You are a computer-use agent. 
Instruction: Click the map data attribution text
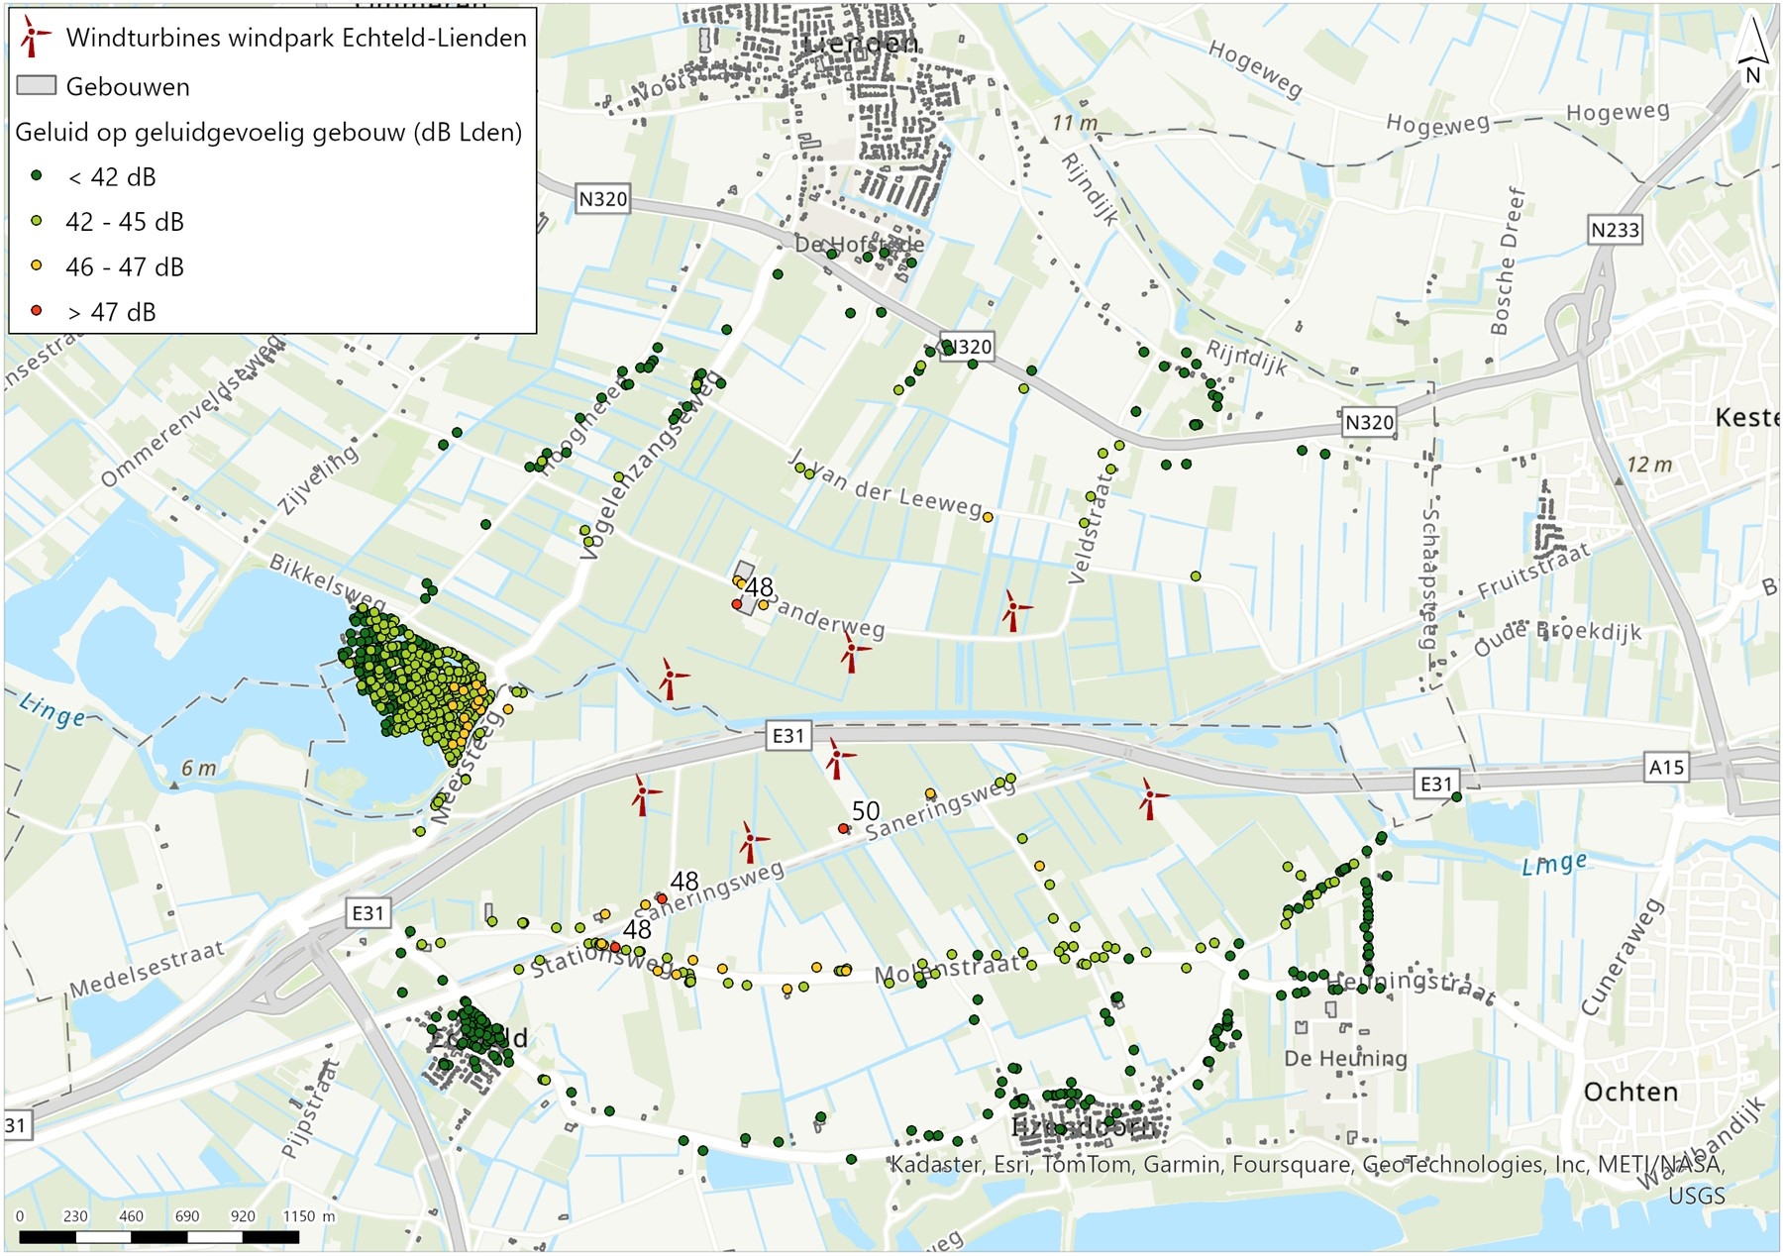[x=1308, y=1165]
